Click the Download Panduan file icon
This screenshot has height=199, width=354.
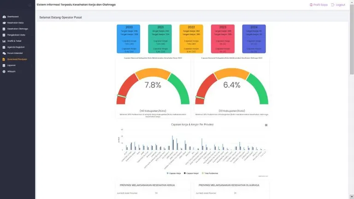[x=4, y=59]
